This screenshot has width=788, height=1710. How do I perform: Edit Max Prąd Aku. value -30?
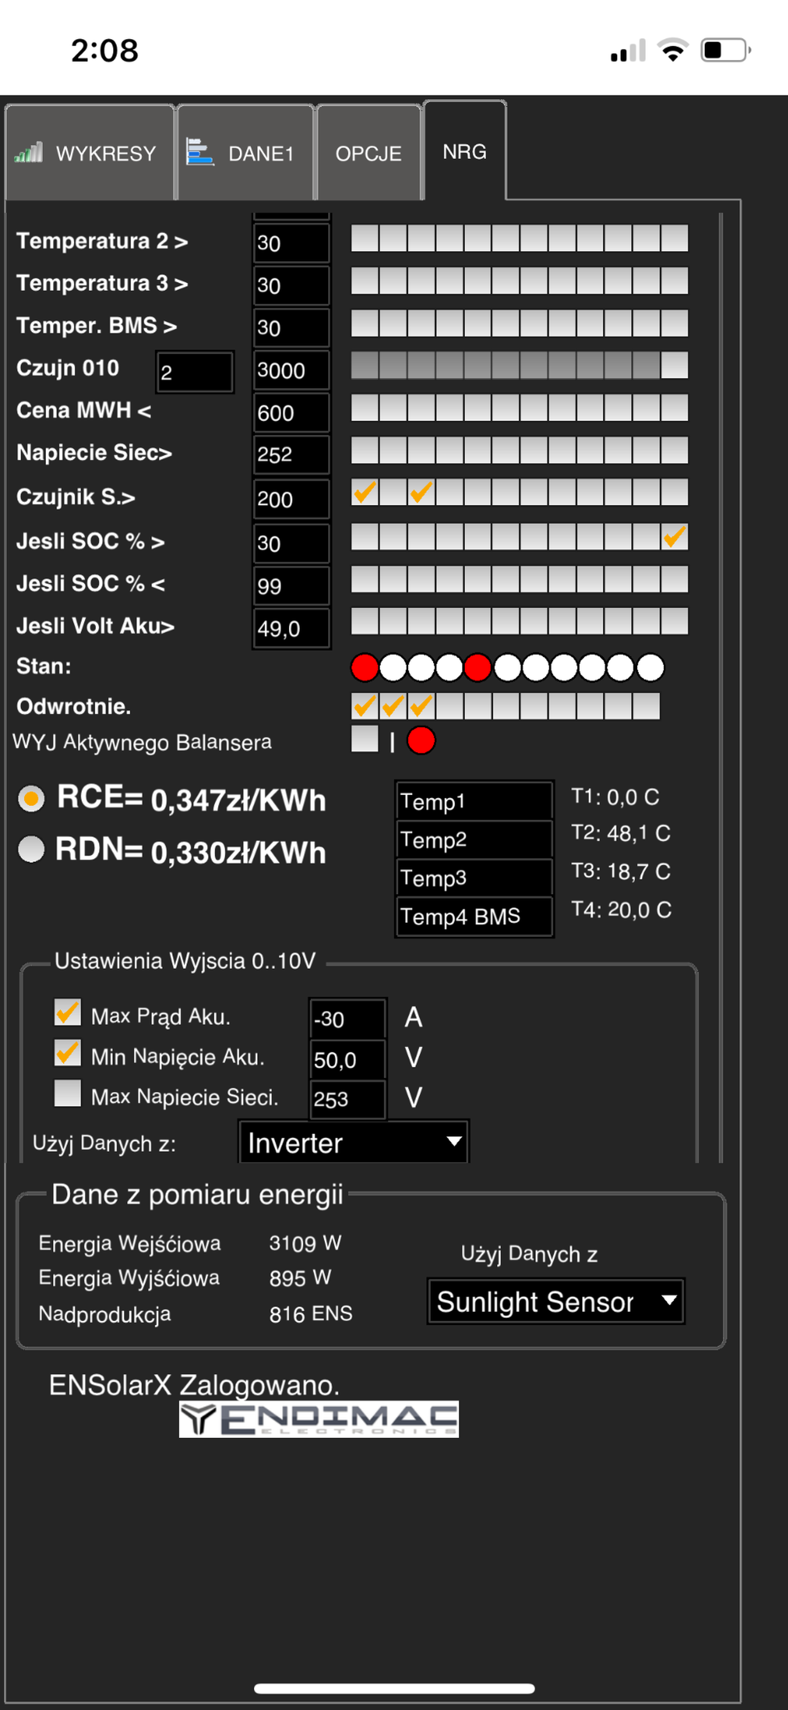click(348, 1019)
